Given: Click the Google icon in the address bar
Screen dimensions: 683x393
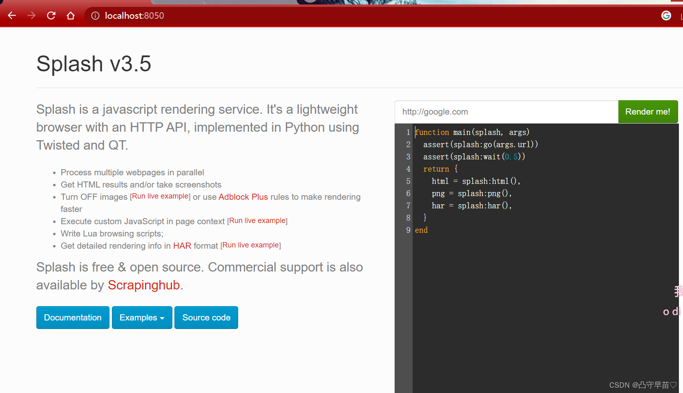Looking at the screenshot, I should (666, 15).
